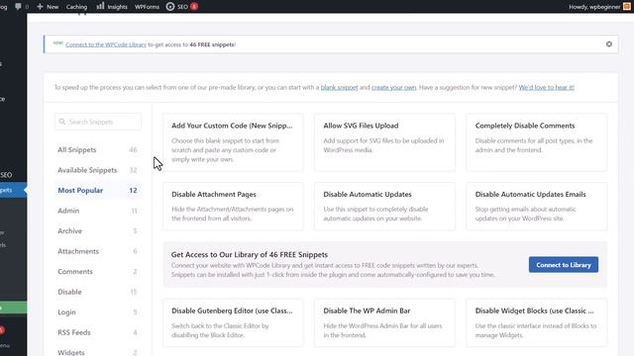
Task: Choose the Allow SVG Files Upload card
Action: click(x=384, y=142)
